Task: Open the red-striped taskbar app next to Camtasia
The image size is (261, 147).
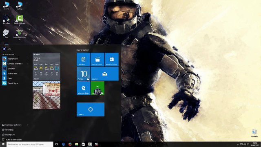Action: [x=97, y=144]
